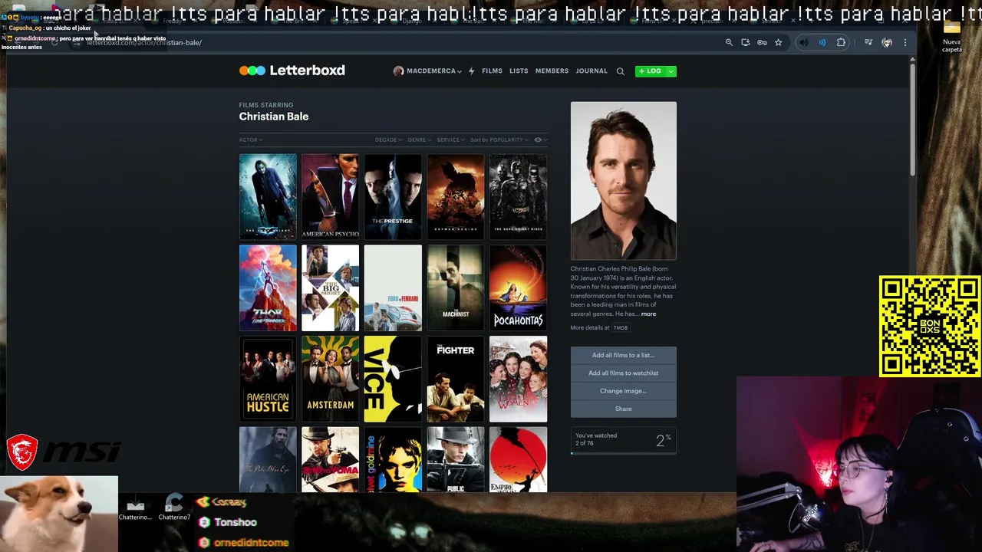Open the Public Enemies poster
The width and height of the screenshot is (982, 552).
[456, 459]
